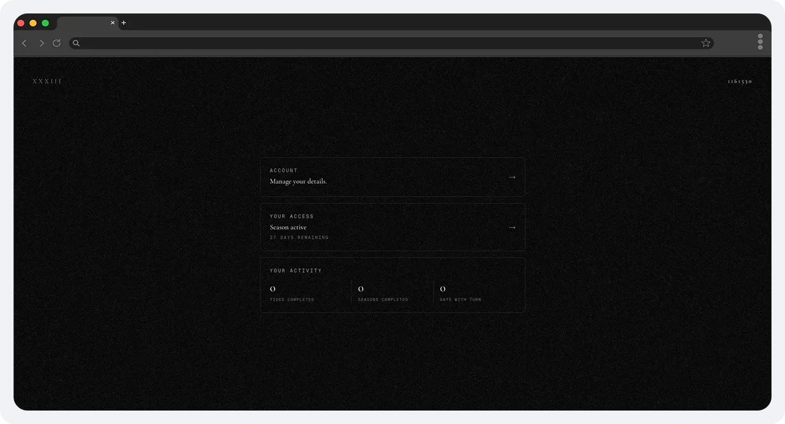The width and height of the screenshot is (785, 424).
Task: Bookmark this page with the star icon
Action: pos(706,43)
